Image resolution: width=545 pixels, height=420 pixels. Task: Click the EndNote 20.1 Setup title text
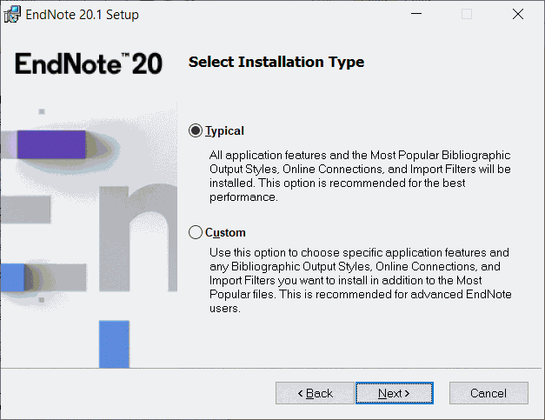[x=82, y=15]
